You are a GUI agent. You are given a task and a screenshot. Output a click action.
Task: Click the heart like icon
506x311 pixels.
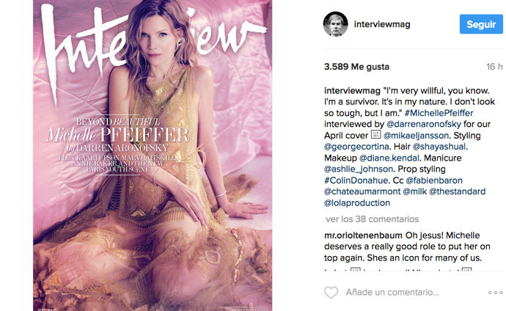pyautogui.click(x=331, y=293)
